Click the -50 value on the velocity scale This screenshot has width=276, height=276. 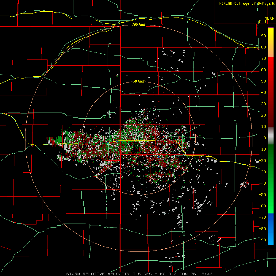click(x=262, y=195)
